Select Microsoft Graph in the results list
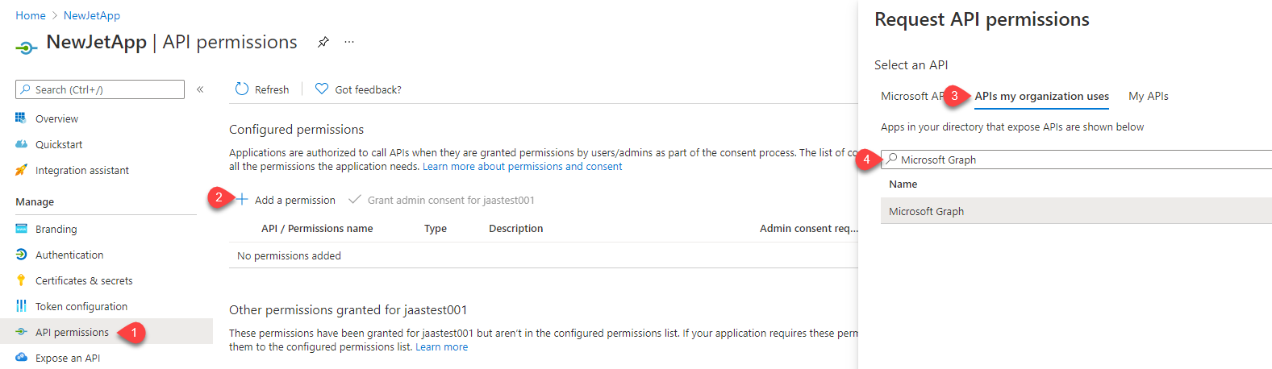 [x=1076, y=211]
